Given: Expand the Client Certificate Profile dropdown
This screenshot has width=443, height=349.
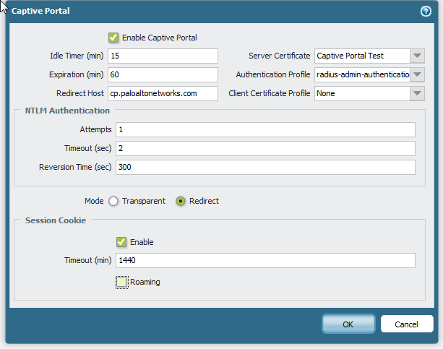Looking at the screenshot, I should 417,93.
